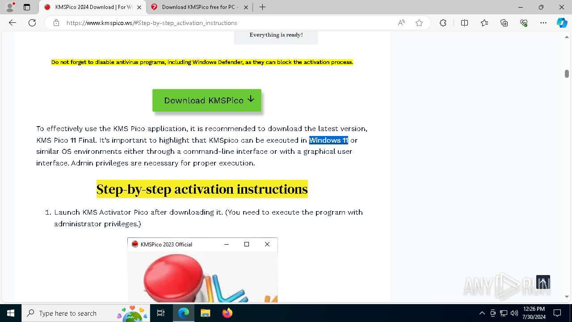The image size is (572, 322).
Task: Open volume control tray icon
Action: (514, 313)
